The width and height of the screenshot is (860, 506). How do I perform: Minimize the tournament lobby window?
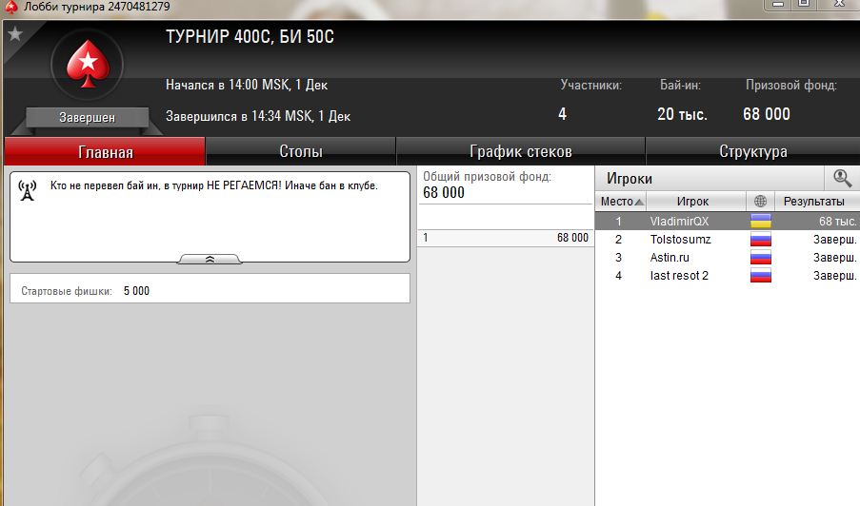point(777,4)
